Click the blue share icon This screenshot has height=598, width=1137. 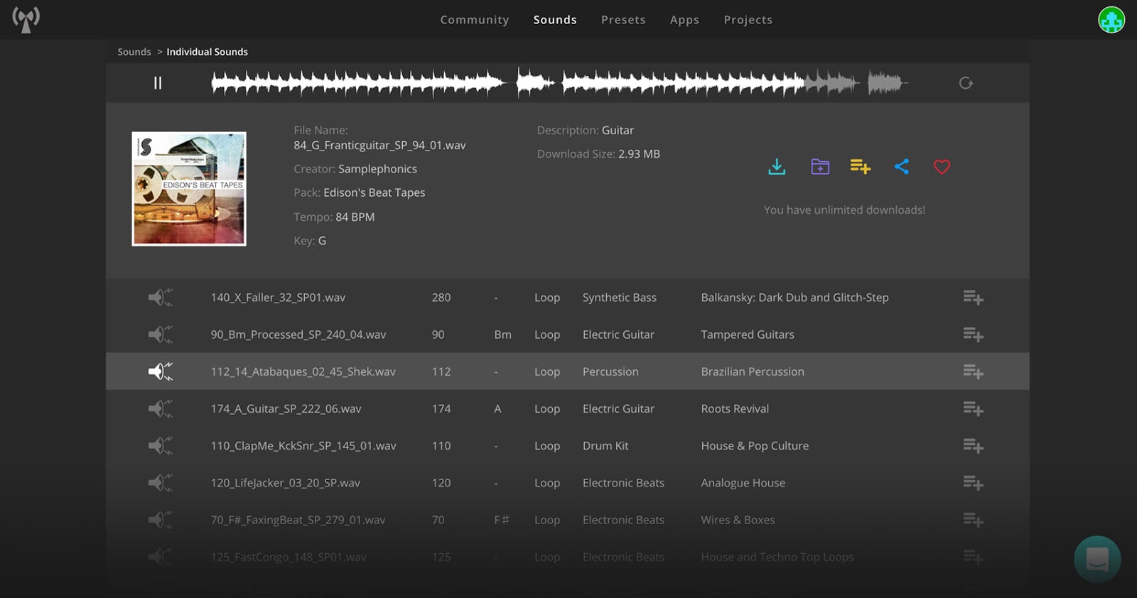(x=902, y=167)
